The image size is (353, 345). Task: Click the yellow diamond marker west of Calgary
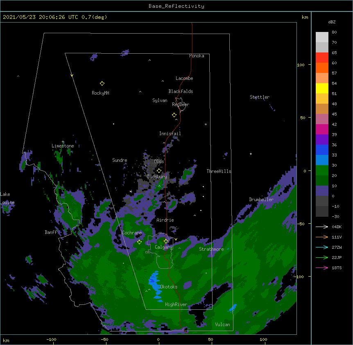point(139,242)
